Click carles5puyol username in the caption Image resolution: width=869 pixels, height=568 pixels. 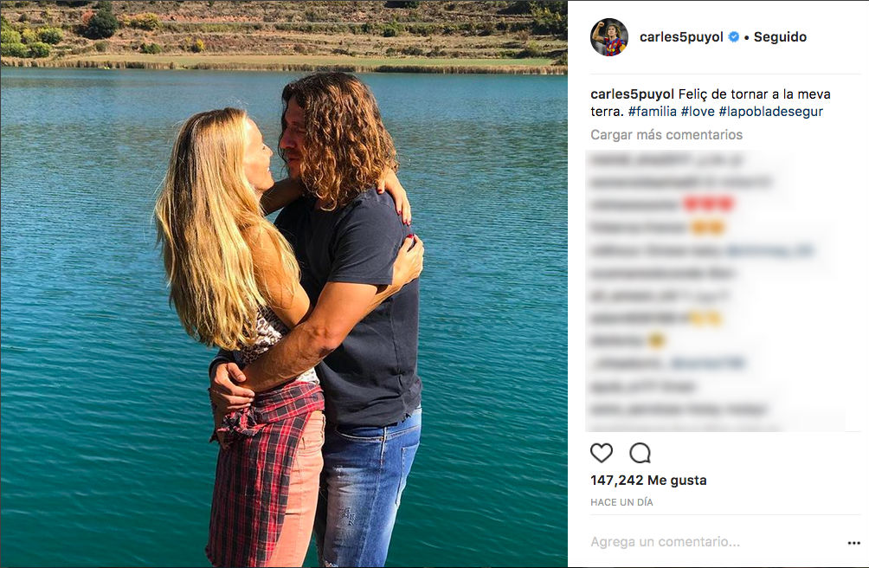(633, 94)
